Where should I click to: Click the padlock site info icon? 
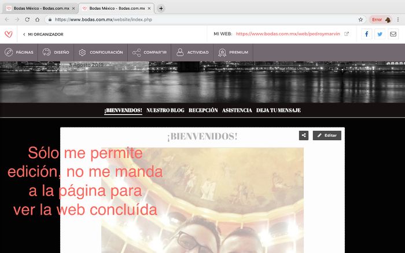coord(50,20)
